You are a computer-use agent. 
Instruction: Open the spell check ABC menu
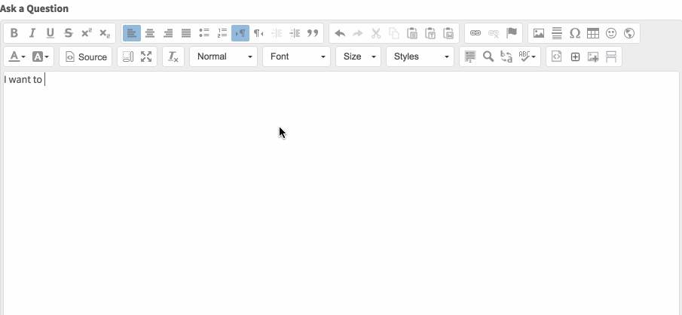pyautogui.click(x=528, y=57)
